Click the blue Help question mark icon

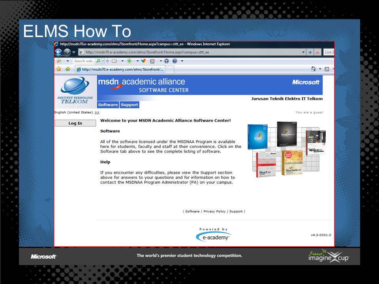[x=175, y=61]
